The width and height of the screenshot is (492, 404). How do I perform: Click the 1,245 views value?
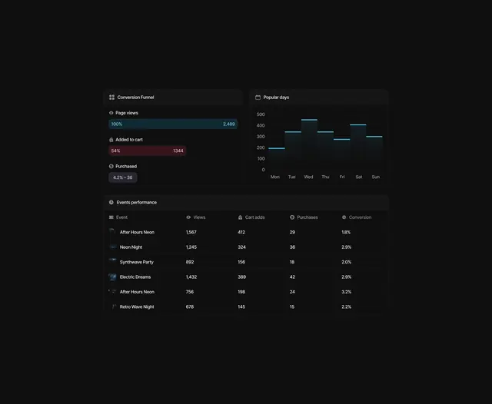tap(191, 247)
